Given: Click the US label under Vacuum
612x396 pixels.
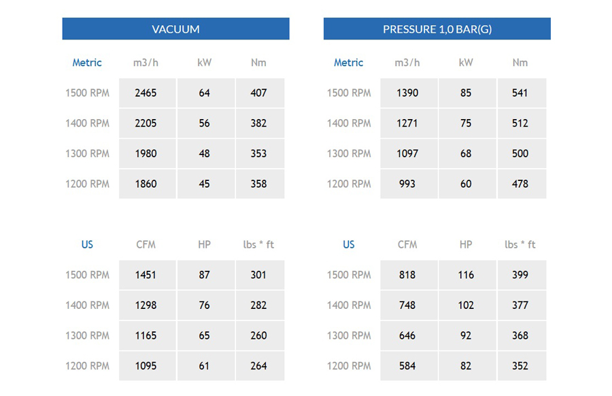Looking at the screenshot, I should [87, 244].
